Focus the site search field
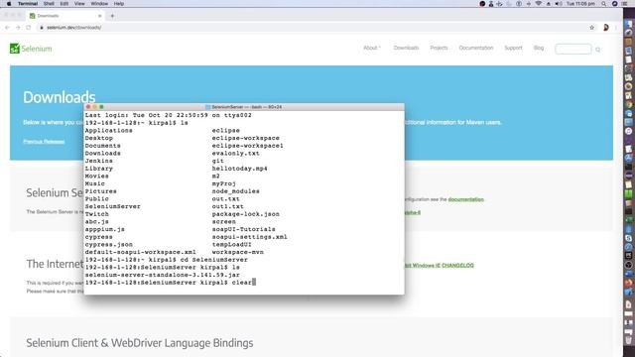 coord(573,49)
